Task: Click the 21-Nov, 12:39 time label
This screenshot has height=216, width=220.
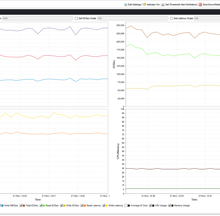Action: (x=148, y=196)
